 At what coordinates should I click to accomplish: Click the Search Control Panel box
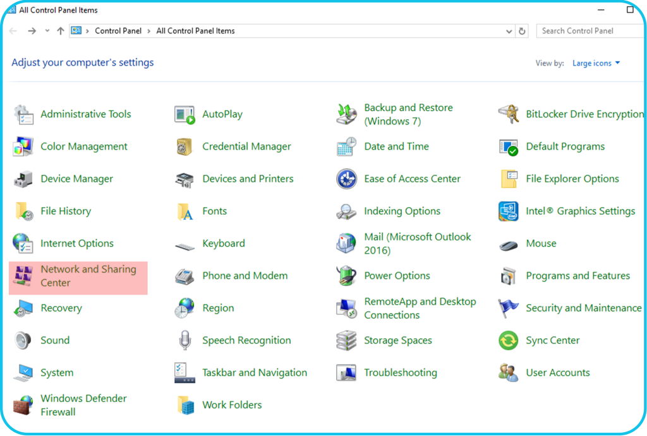point(591,31)
